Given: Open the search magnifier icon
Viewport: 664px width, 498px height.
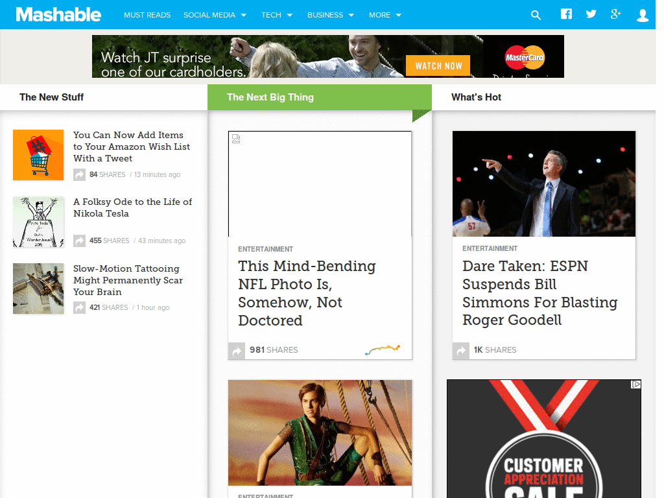Looking at the screenshot, I should click(x=536, y=16).
